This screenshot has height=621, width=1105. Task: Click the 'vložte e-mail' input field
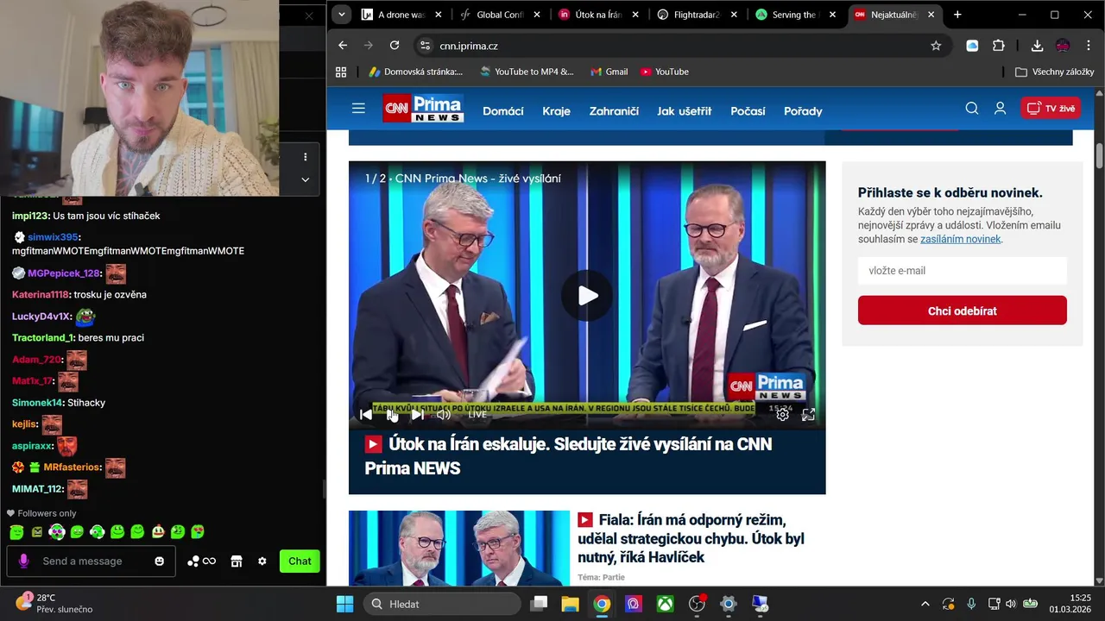click(x=963, y=271)
